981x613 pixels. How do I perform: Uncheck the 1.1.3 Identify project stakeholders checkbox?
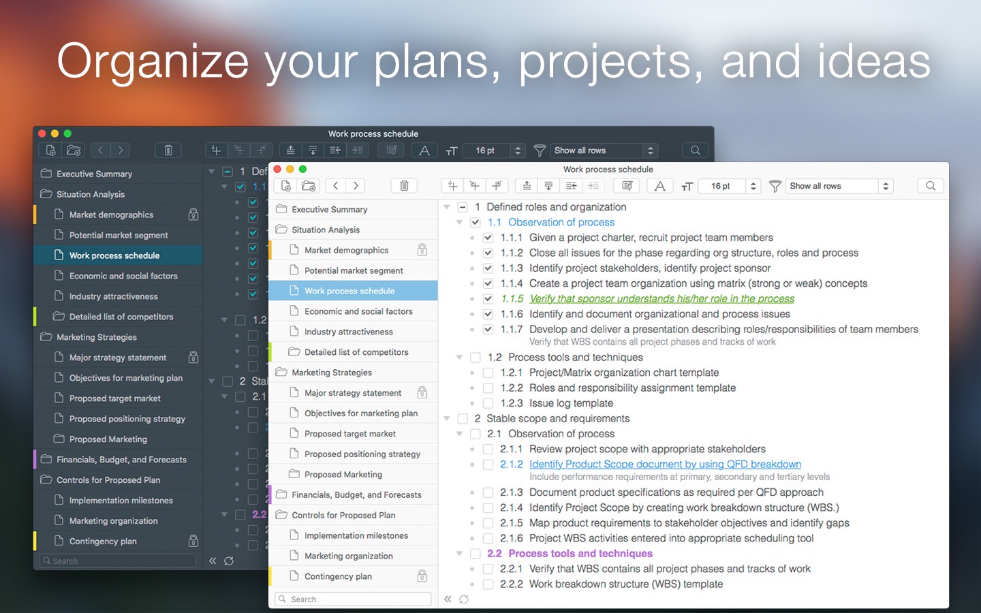point(488,268)
